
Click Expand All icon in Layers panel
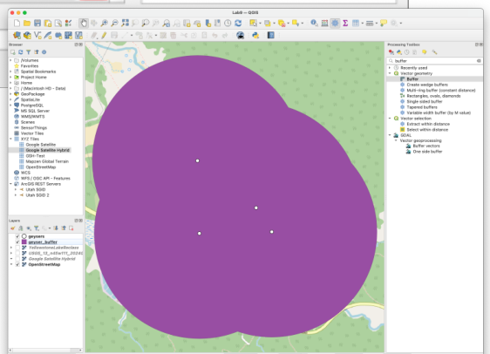(56, 228)
